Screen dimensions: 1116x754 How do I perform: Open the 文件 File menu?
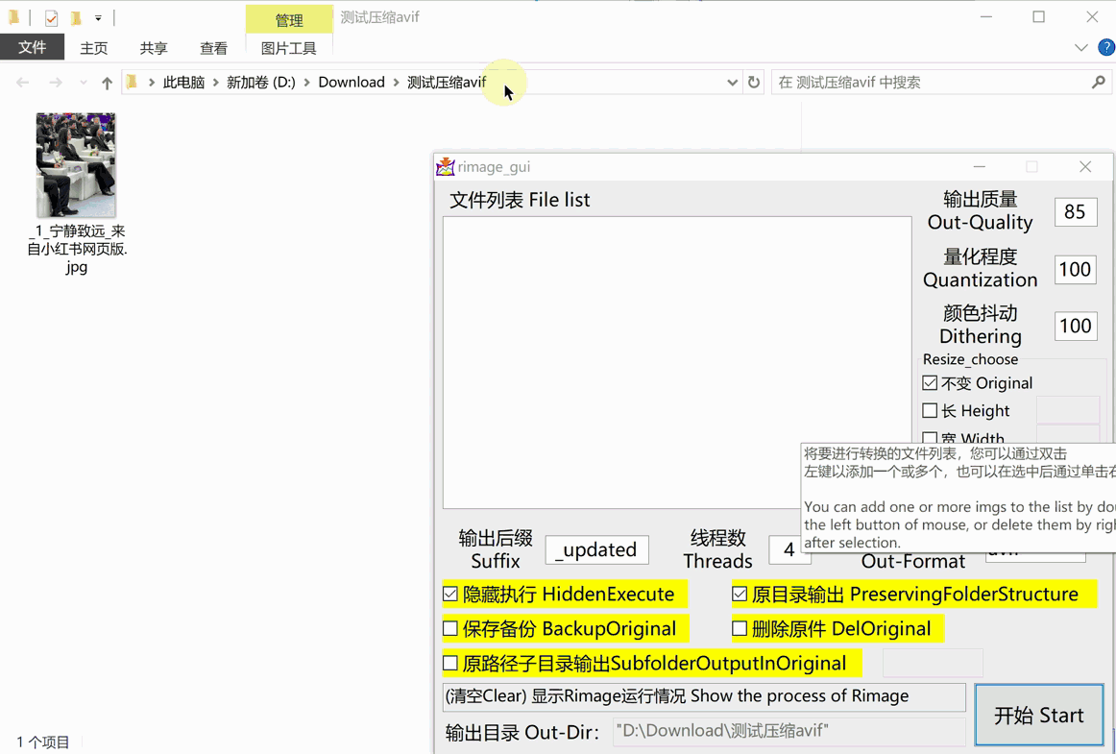pyautogui.click(x=32, y=47)
